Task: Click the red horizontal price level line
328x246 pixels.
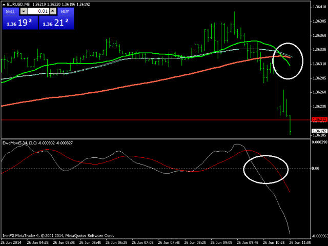Action: (154, 119)
